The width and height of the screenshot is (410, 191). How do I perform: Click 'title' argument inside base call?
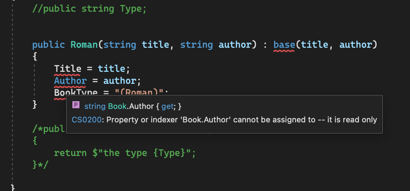[315, 45]
